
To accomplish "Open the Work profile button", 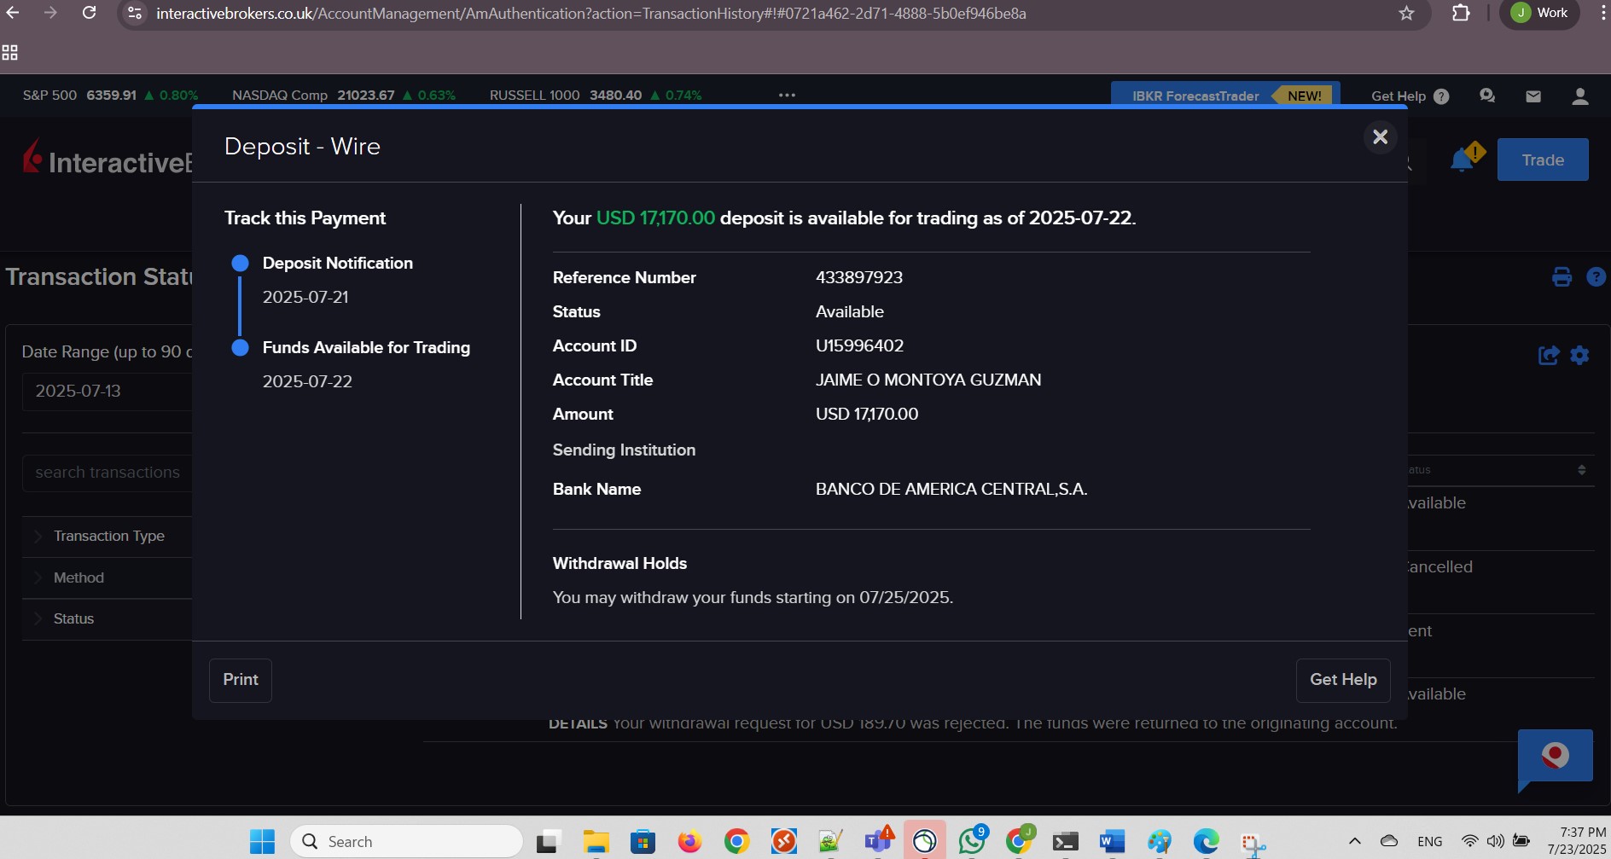I will coord(1540,13).
